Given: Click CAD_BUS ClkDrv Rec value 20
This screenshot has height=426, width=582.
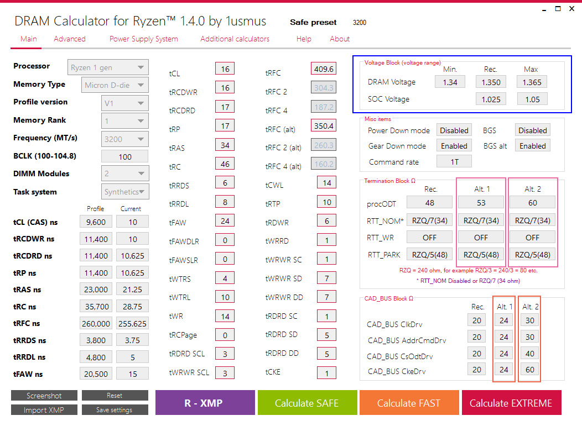Looking at the screenshot, I should [476, 320].
